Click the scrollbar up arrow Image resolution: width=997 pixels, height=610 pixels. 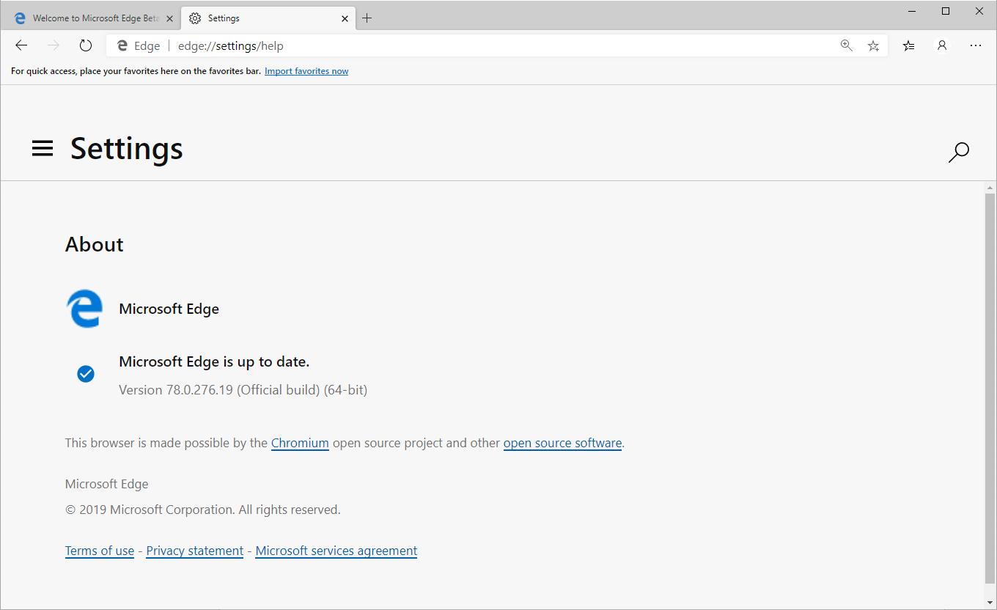tap(990, 188)
